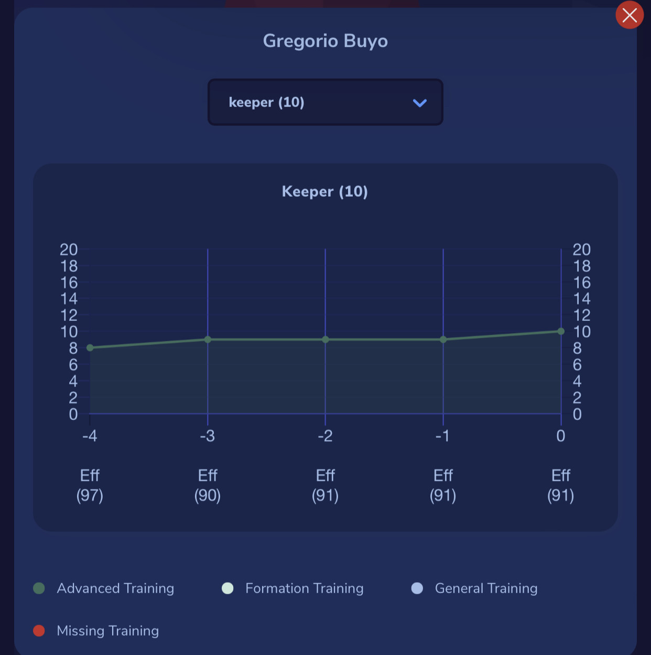Toggle Advanced Training legend dot
The width and height of the screenshot is (651, 655).
point(39,588)
